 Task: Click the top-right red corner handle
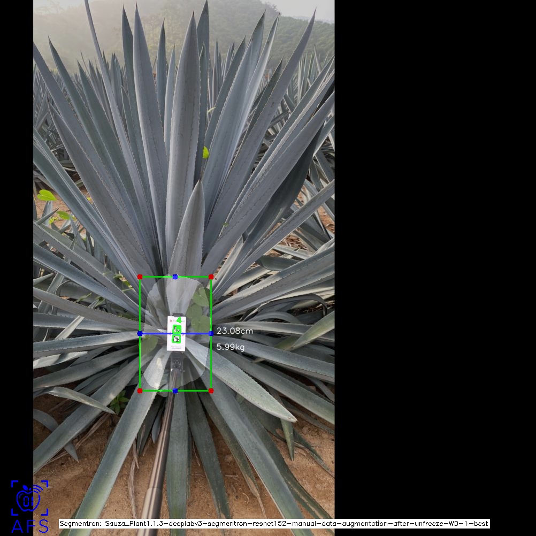[211, 277]
